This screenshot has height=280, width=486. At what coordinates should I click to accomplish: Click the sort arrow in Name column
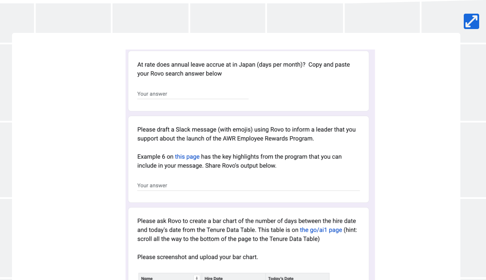[196, 278]
